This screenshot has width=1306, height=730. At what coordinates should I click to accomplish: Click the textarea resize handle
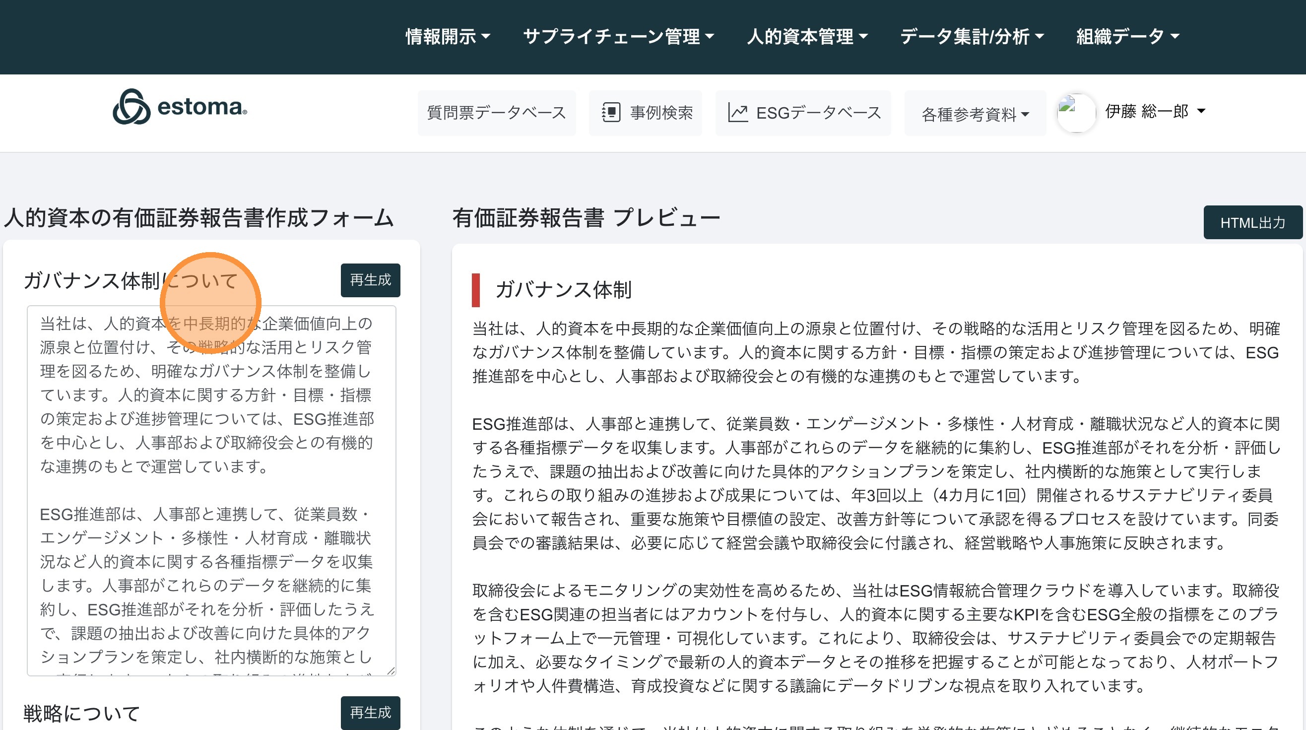pos(391,670)
